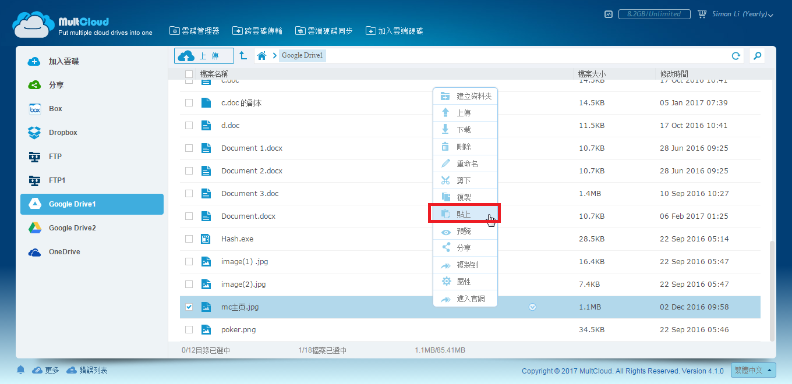Image resolution: width=792 pixels, height=384 pixels.
Task: Click the Box drive icon
Action: [x=34, y=109]
